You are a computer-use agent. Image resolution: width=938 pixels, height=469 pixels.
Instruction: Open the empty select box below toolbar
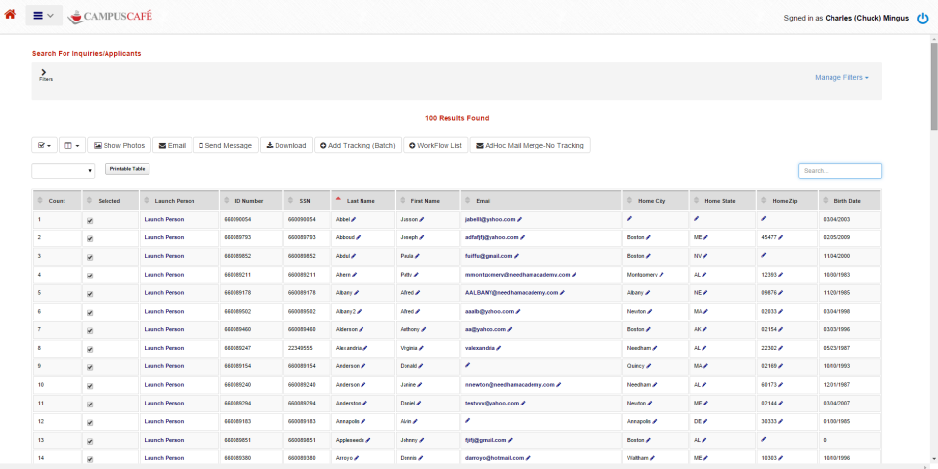click(64, 171)
